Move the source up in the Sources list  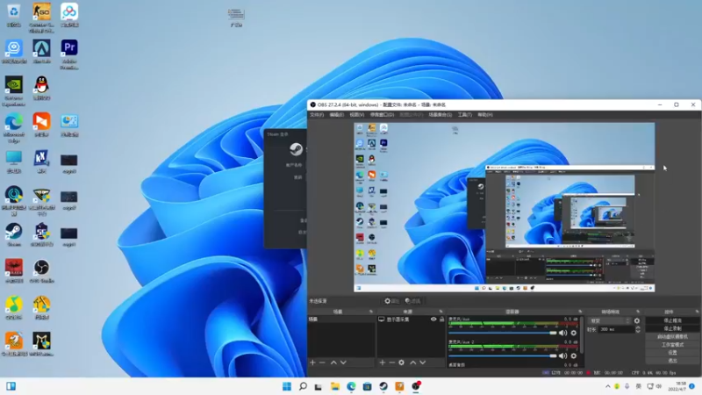coord(412,363)
